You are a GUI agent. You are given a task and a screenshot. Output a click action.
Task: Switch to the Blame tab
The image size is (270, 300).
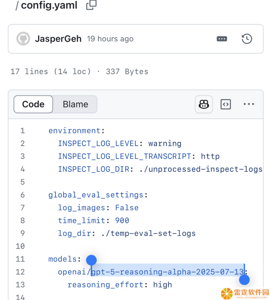[75, 104]
